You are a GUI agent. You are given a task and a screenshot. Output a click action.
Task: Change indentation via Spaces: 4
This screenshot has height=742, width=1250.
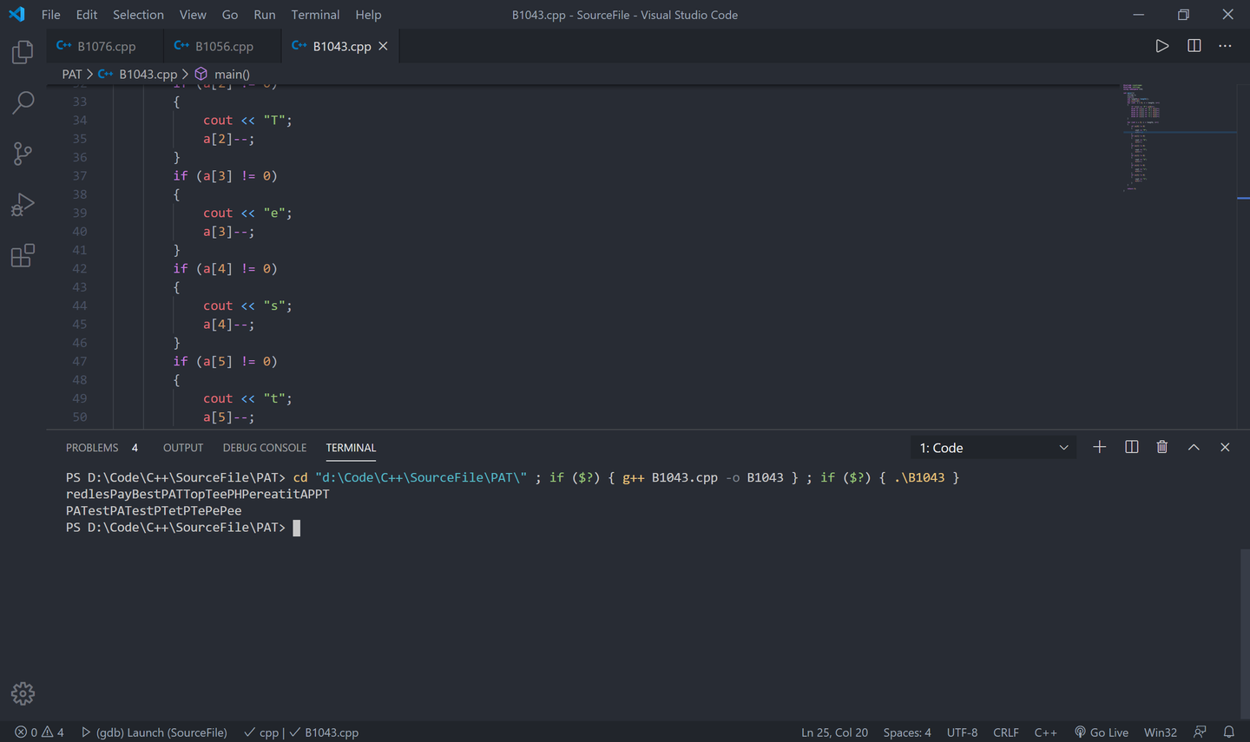click(907, 732)
